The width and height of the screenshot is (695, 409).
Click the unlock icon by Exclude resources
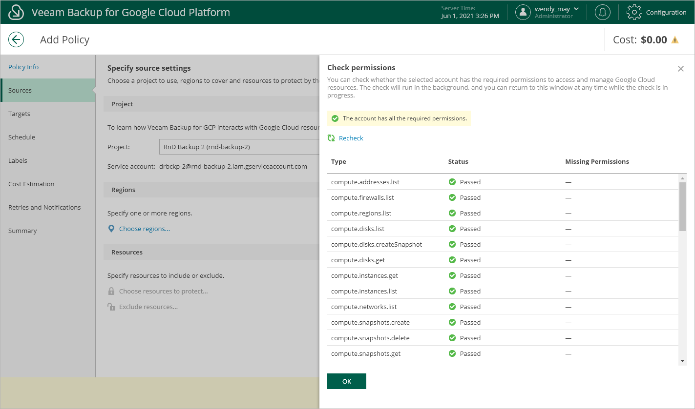tap(111, 307)
